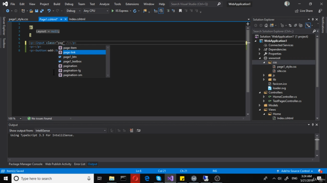Click the Output panel vertical scrollbar
The image size is (327, 183).
[317, 144]
